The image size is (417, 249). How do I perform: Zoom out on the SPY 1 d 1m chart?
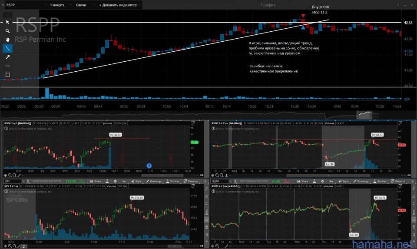pyautogui.click(x=14, y=246)
